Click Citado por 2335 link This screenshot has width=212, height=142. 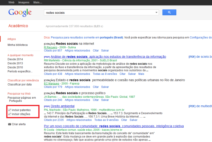click(x=54, y=120)
